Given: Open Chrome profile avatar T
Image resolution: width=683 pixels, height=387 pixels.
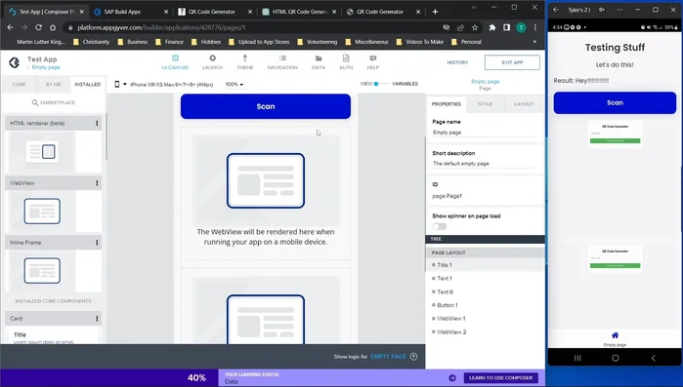Looking at the screenshot, I should click(521, 27).
